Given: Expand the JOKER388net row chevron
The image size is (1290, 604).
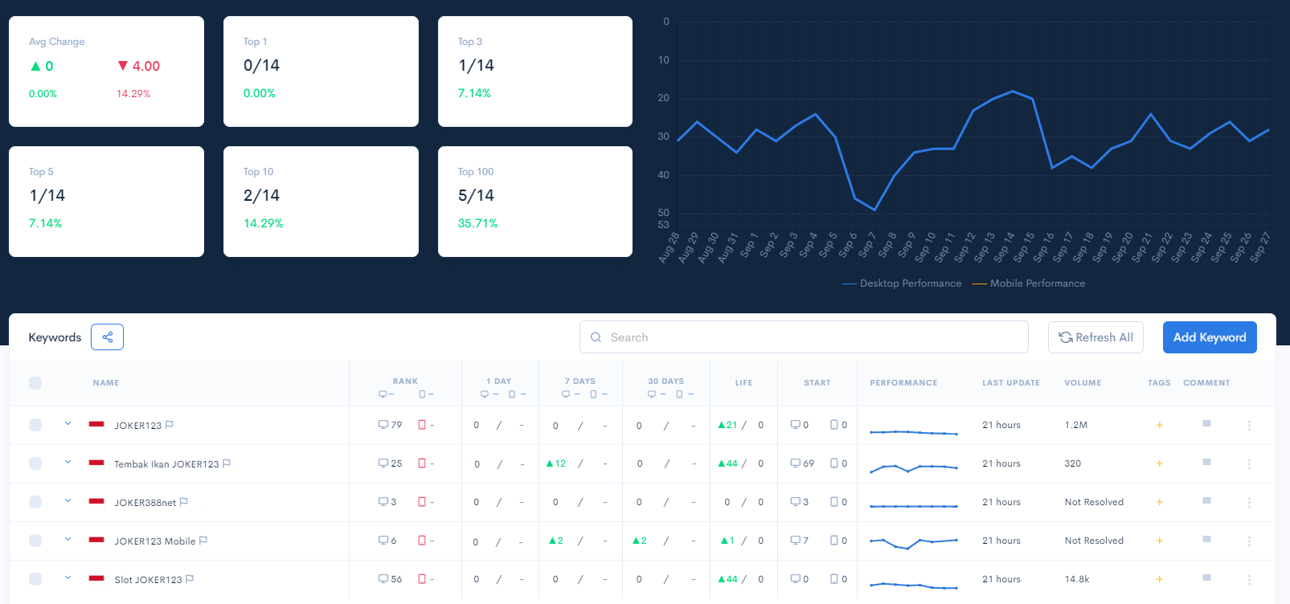Looking at the screenshot, I should pos(68,500).
